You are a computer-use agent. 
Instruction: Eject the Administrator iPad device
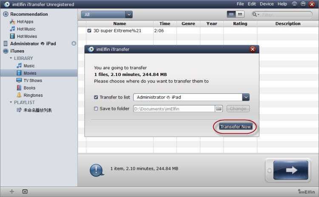(74, 43)
